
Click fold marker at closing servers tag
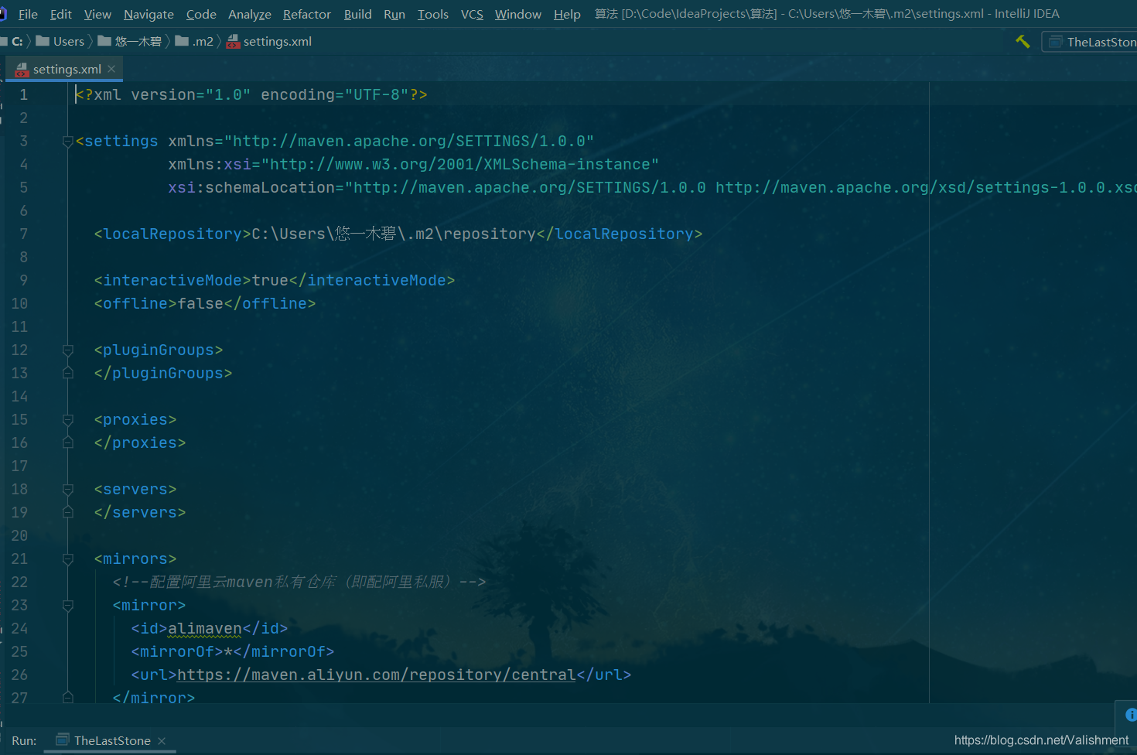[68, 512]
